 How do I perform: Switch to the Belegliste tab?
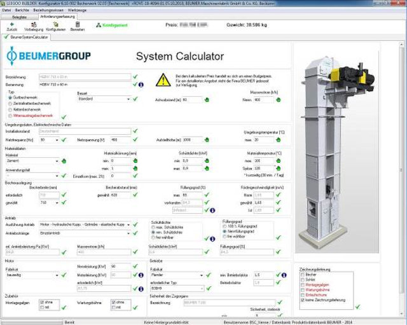point(19,17)
